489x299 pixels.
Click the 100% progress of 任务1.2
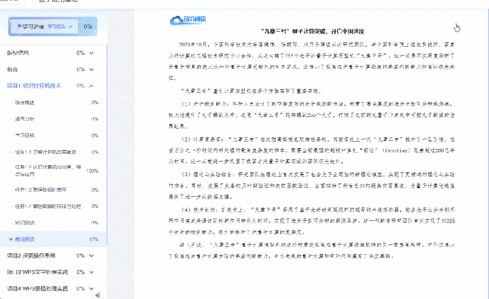pos(92,171)
